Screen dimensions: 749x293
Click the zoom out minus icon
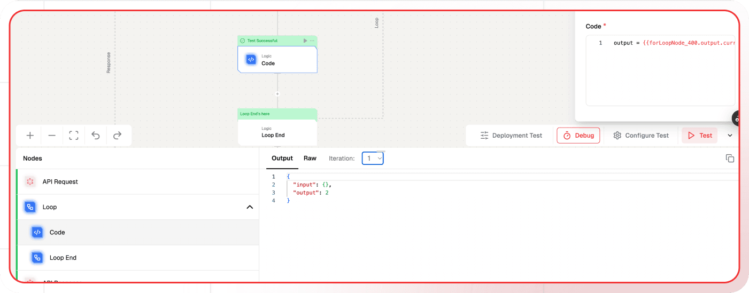(x=52, y=136)
